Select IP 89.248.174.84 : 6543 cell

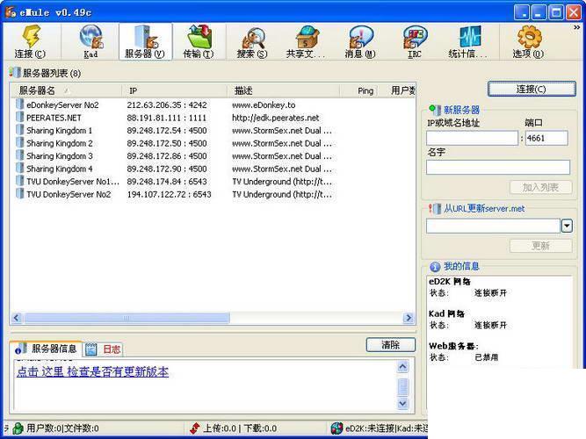167,182
